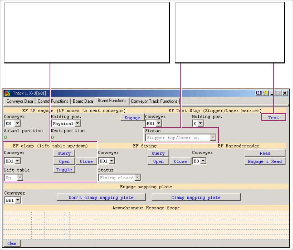Click the blue icon beside the help icon

point(259,93)
